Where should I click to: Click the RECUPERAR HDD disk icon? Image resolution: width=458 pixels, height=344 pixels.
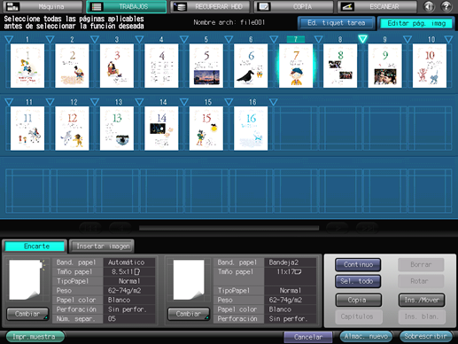click(180, 6)
